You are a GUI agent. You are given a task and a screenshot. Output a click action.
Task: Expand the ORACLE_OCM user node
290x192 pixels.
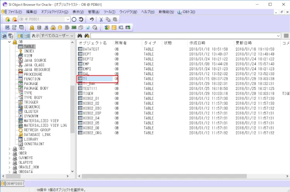click(9, 167)
